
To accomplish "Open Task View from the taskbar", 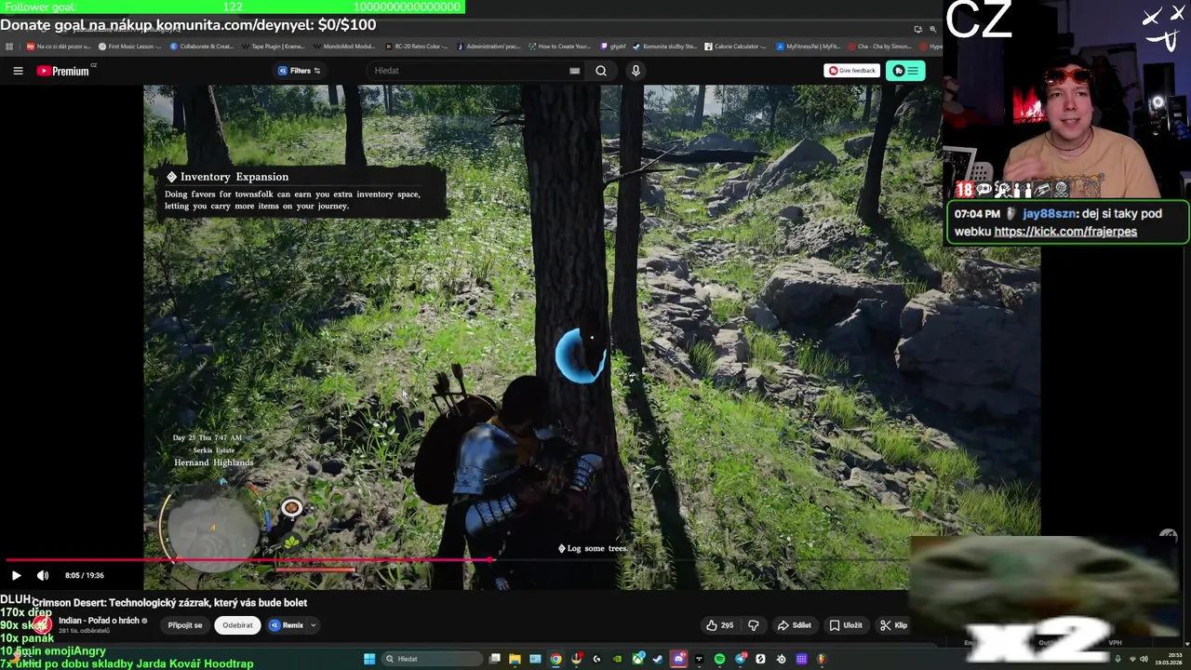I will [x=494, y=659].
